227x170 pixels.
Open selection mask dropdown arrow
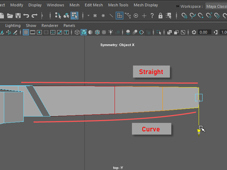click(x=88, y=16)
